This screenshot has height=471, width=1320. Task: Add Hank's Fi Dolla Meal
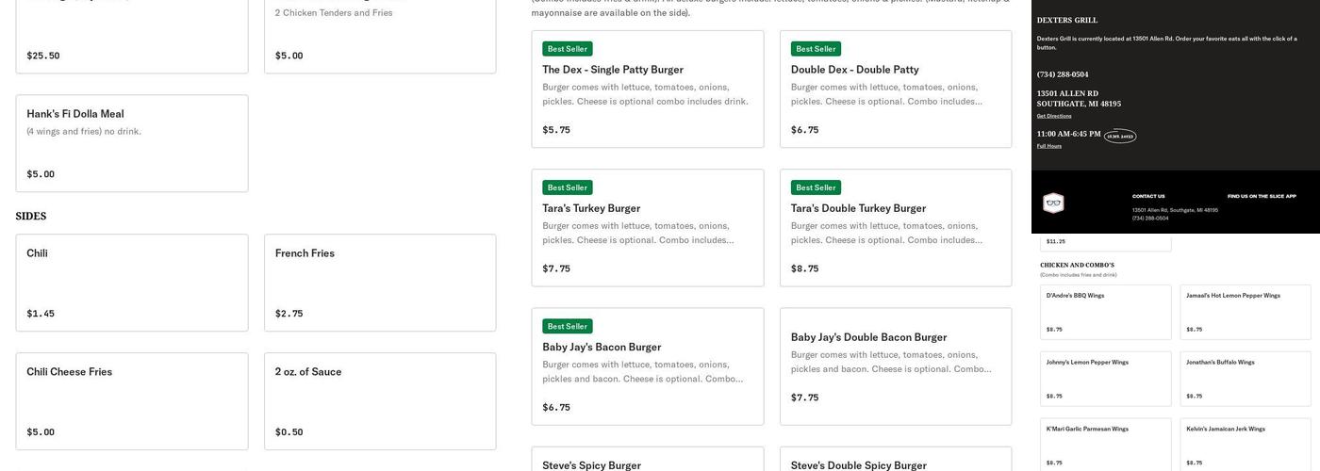[x=132, y=143]
